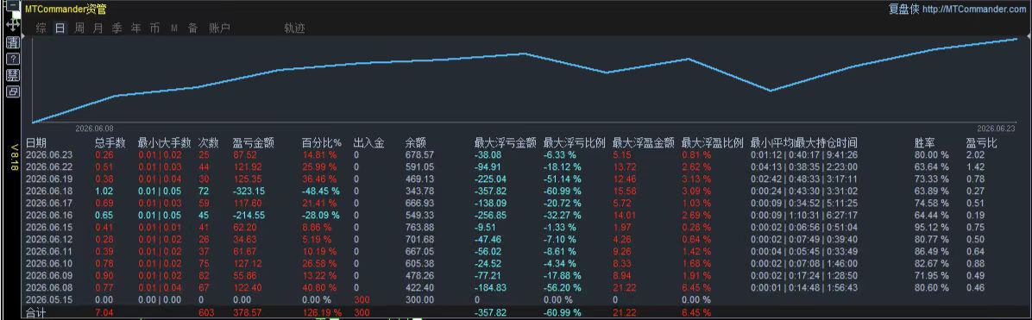Click the 678.57 balance value

[x=419, y=155]
